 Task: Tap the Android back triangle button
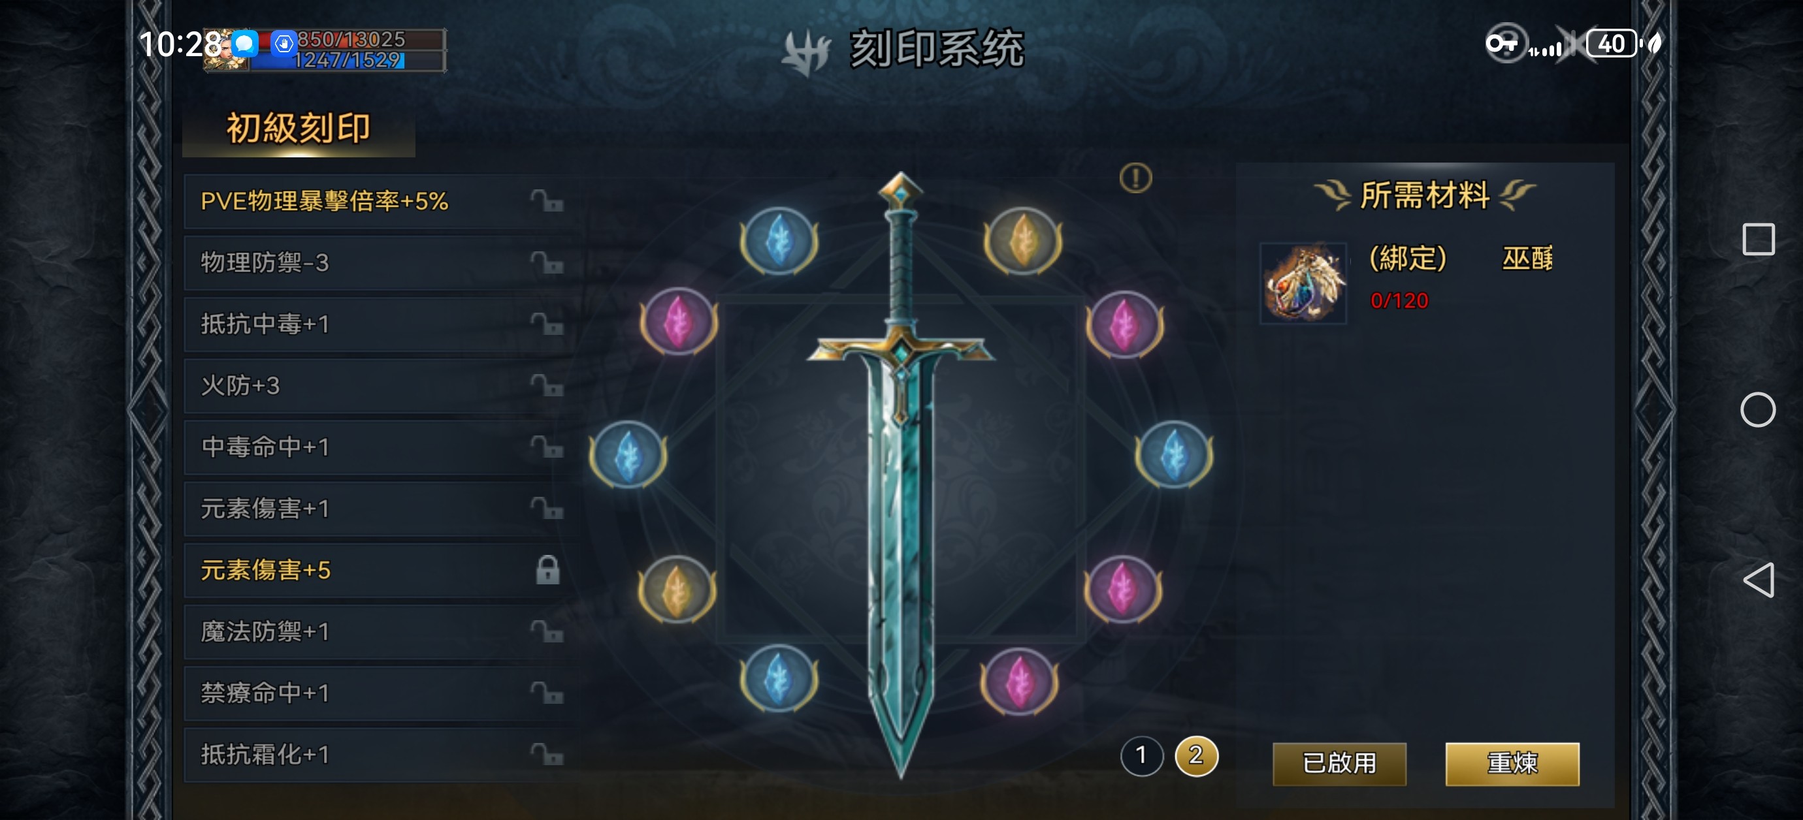click(1757, 580)
